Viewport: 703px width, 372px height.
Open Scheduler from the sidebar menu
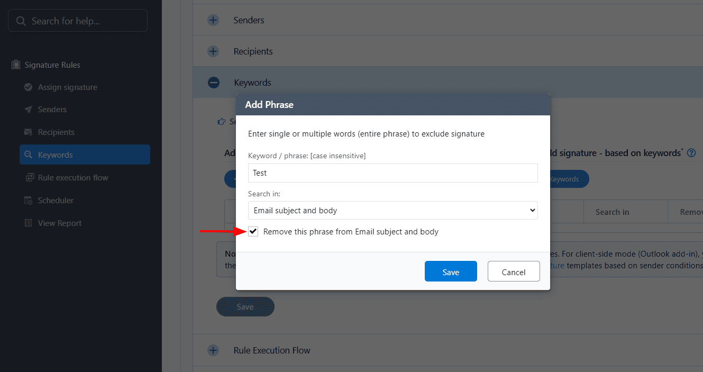pos(56,201)
